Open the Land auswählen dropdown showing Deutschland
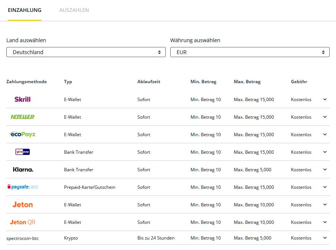The image size is (336, 250). (x=86, y=52)
